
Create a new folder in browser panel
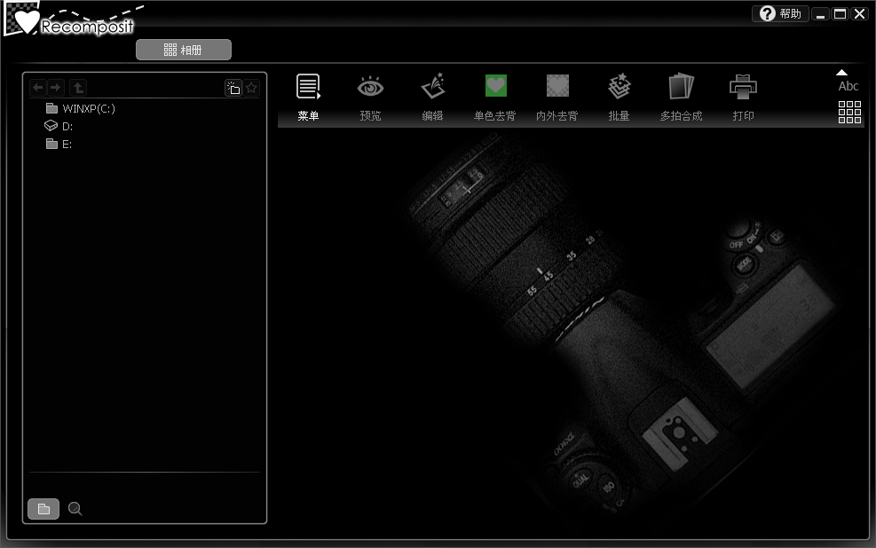pos(233,88)
